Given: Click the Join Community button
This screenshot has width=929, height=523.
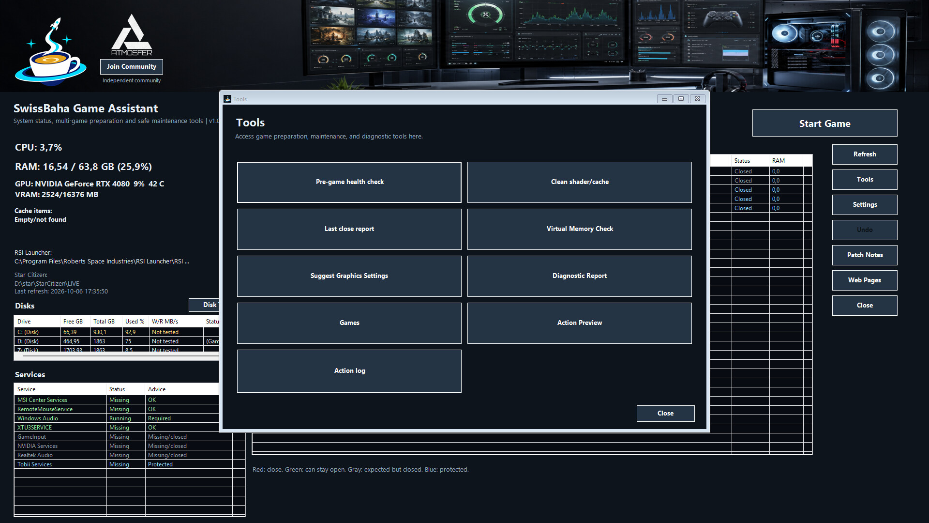Looking at the screenshot, I should [x=132, y=67].
